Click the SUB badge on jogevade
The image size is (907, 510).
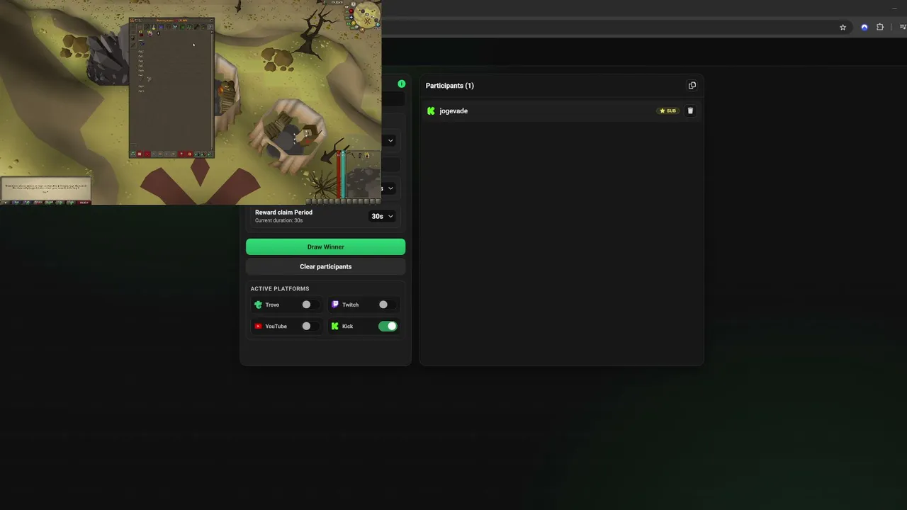point(668,110)
